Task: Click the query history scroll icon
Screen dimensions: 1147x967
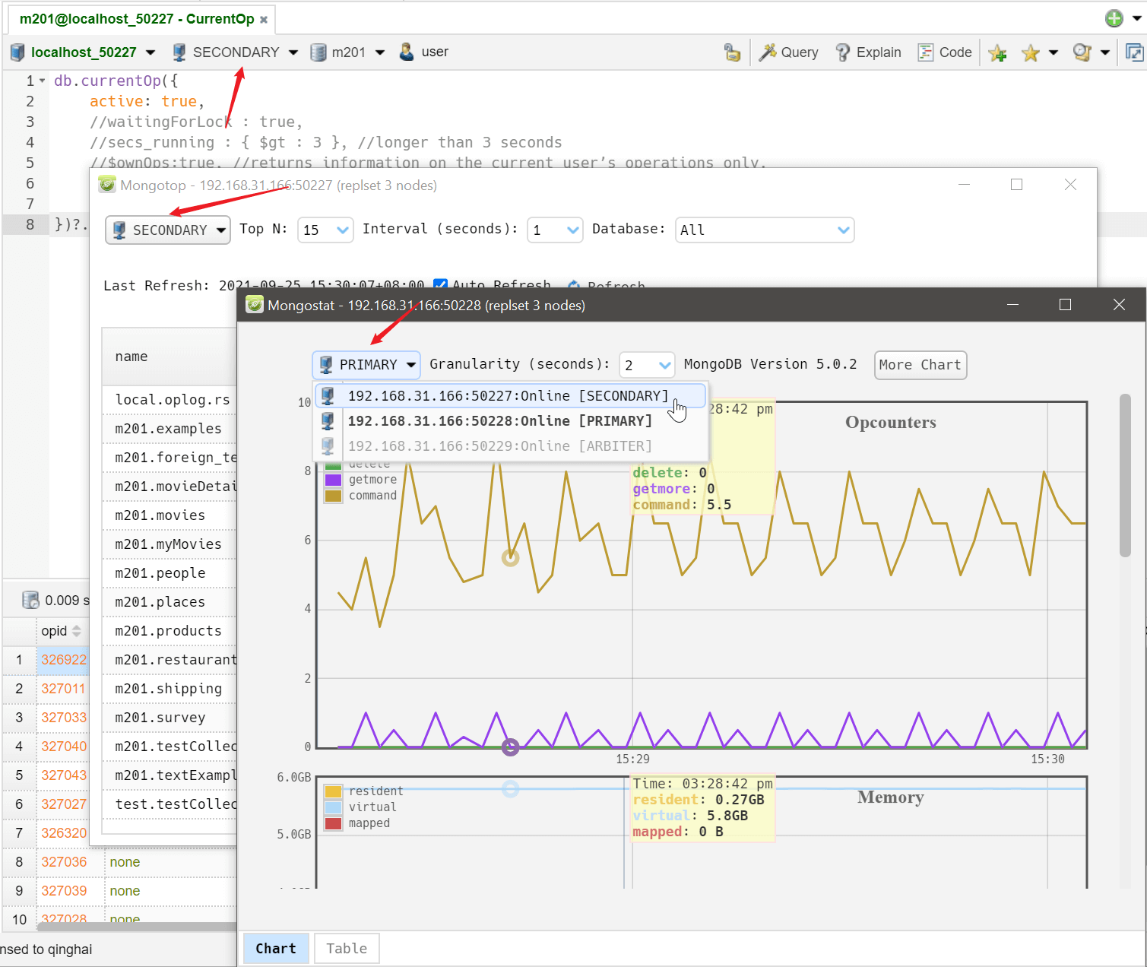Action: coord(1082,52)
